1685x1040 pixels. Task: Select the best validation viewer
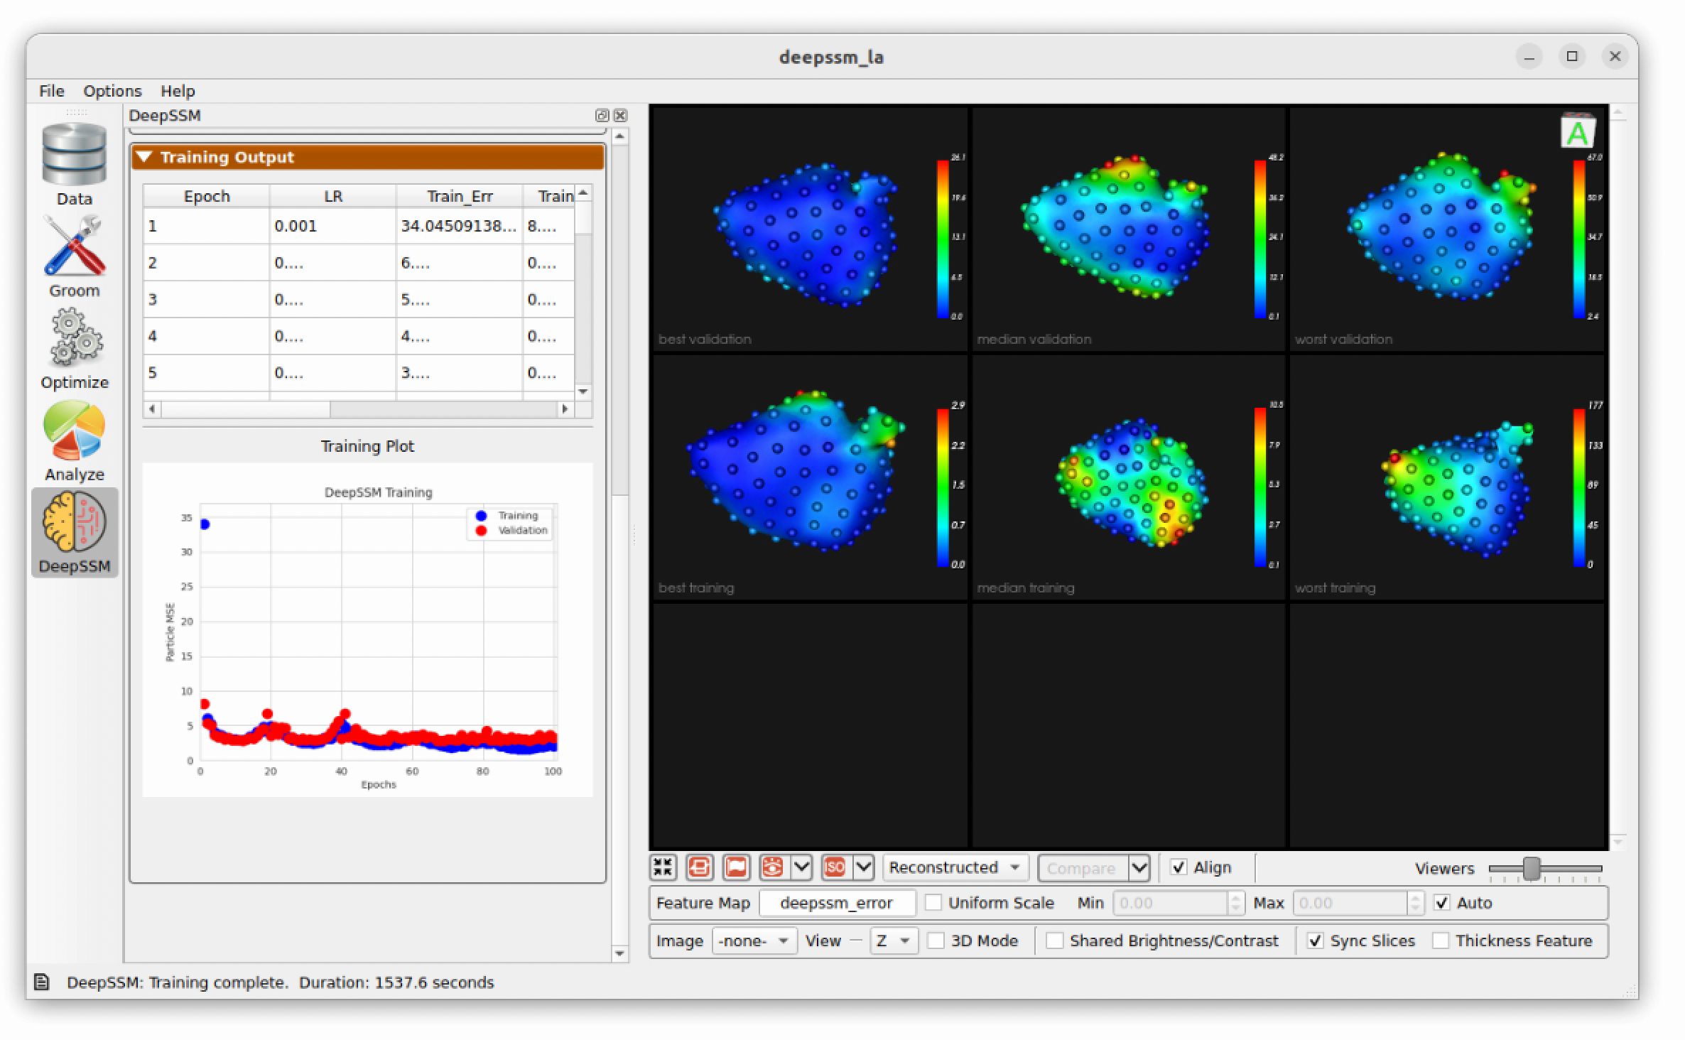click(809, 229)
